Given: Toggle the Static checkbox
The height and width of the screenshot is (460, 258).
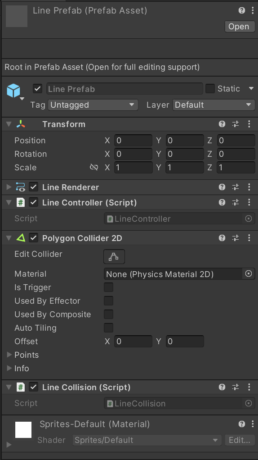Looking at the screenshot, I should (210, 89).
